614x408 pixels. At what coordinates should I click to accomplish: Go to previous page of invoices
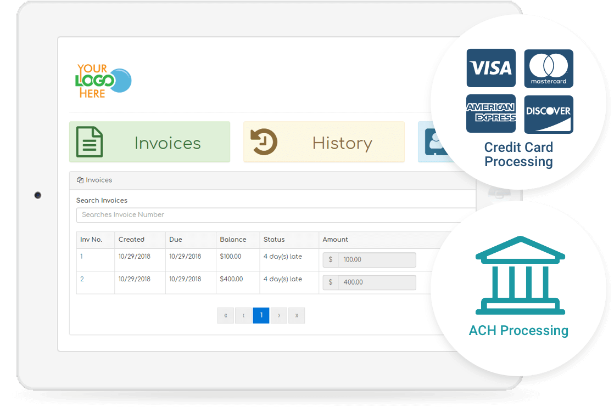point(243,315)
